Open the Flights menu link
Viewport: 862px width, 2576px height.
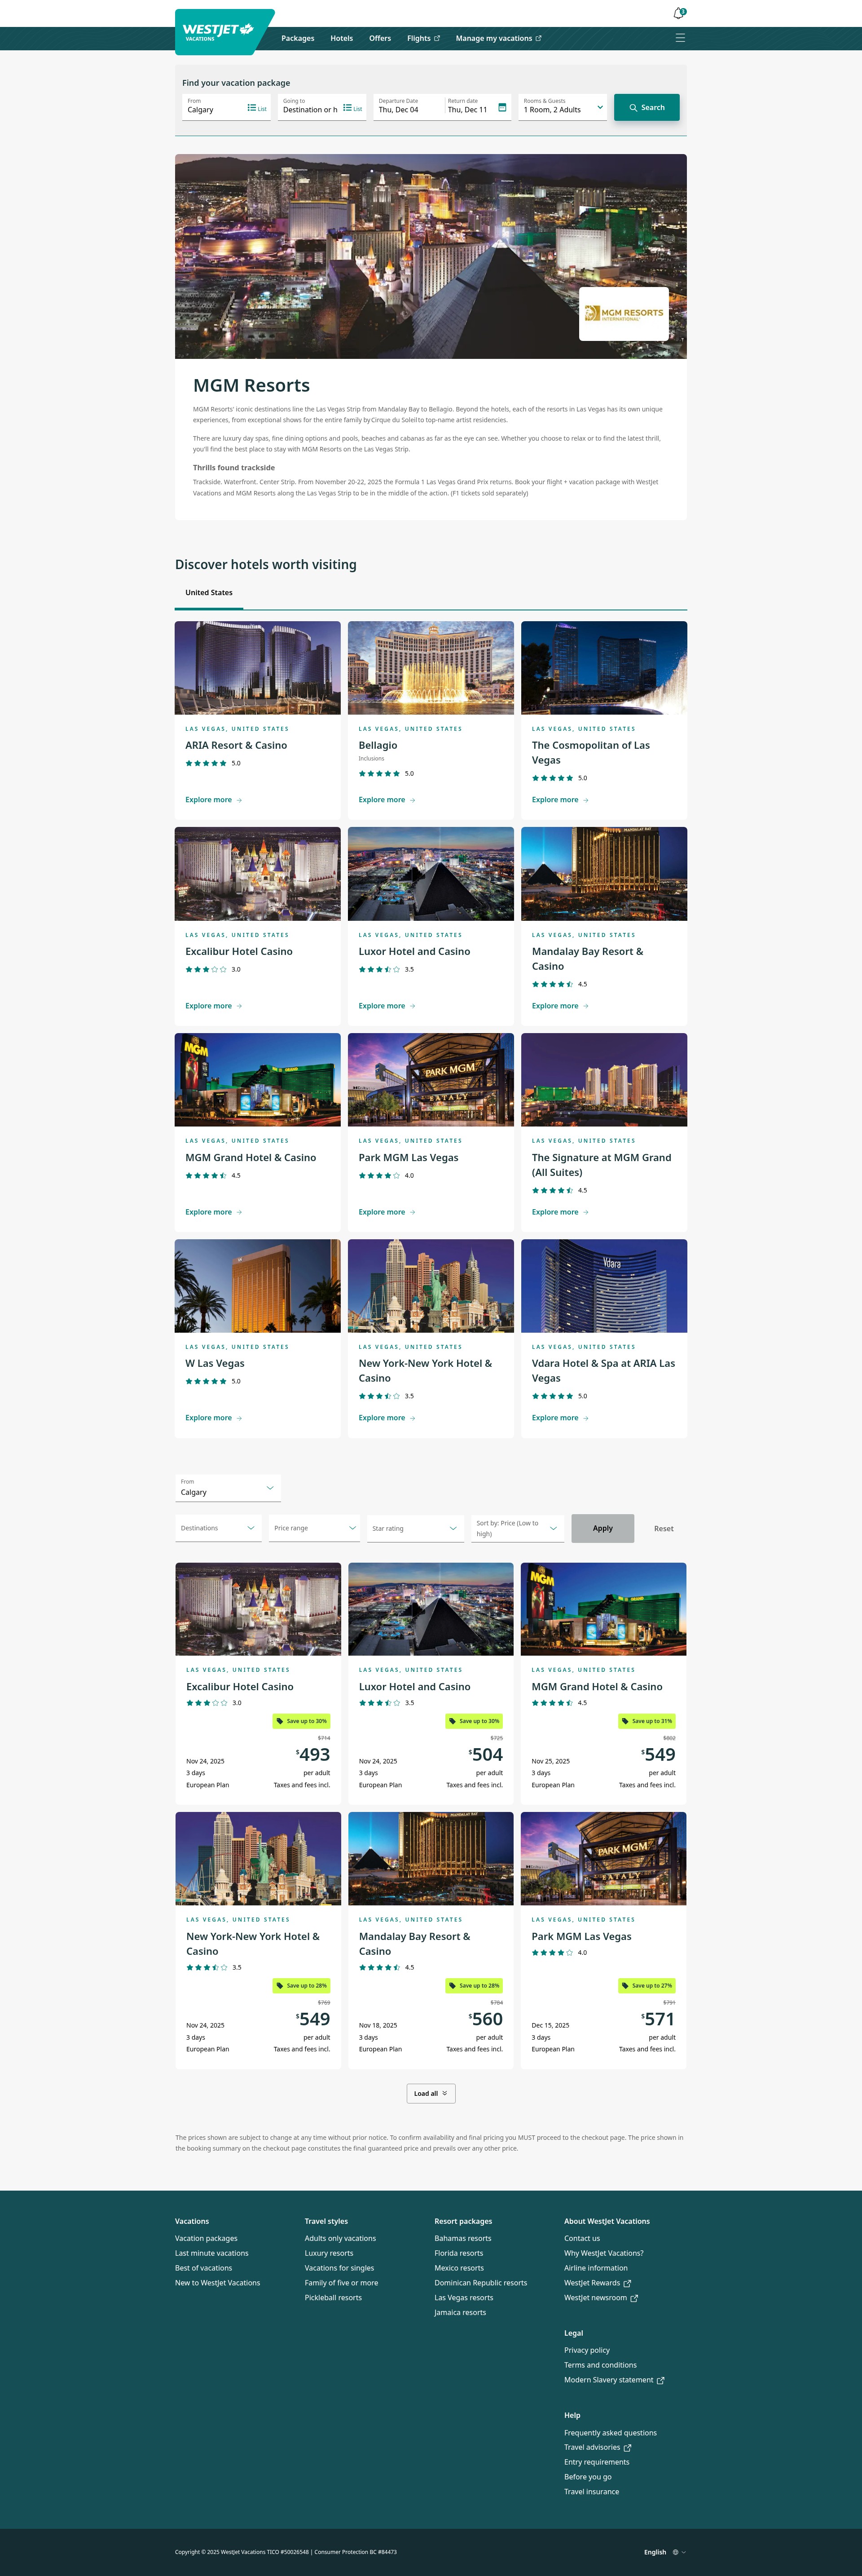point(423,39)
